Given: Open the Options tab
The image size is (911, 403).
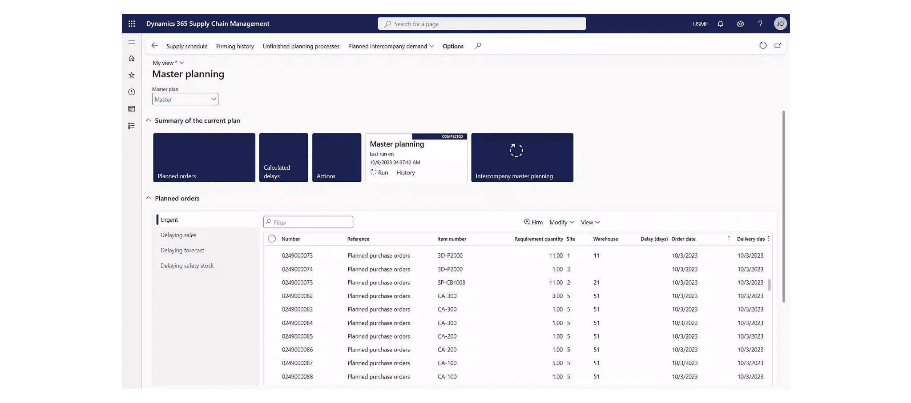Looking at the screenshot, I should click(x=453, y=46).
